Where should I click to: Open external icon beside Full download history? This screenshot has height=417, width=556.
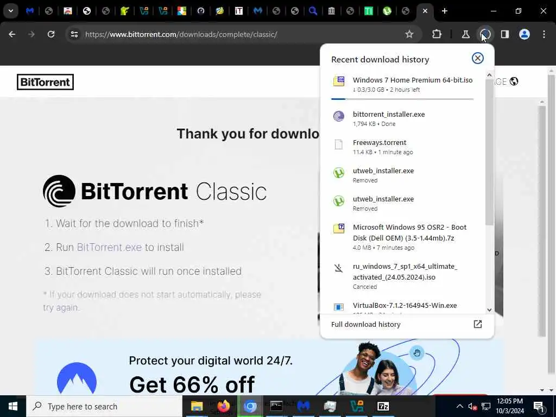(477, 324)
